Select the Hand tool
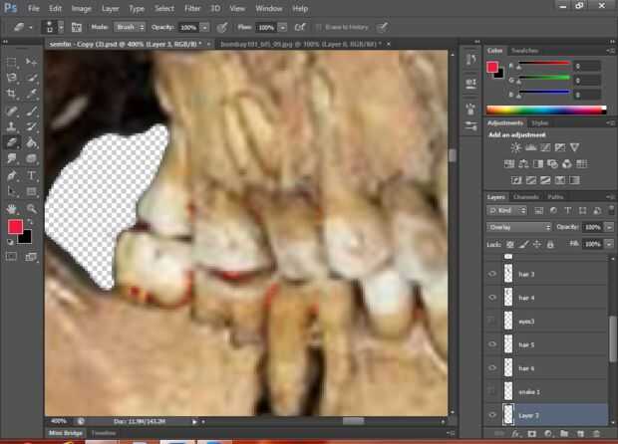Screen dimensions: 618x444 click(x=11, y=208)
